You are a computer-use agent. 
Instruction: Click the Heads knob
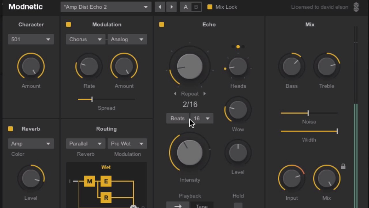pos(238,66)
